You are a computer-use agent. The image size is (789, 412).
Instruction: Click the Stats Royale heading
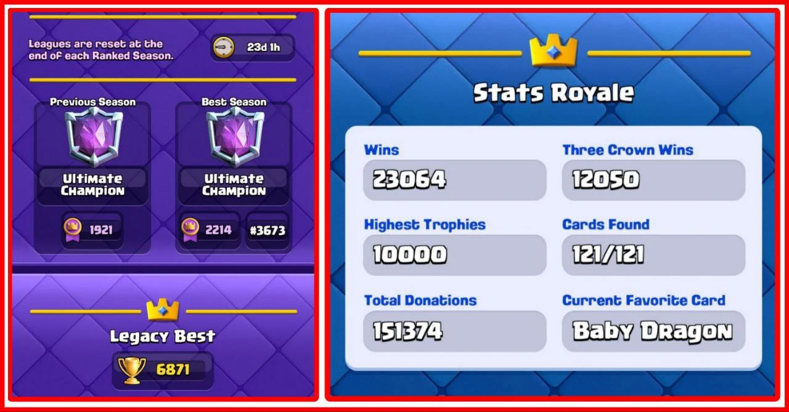[554, 93]
